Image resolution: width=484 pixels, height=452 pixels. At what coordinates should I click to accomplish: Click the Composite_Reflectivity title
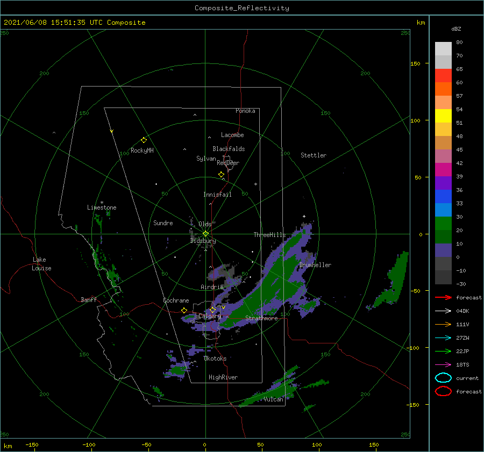pos(242,8)
